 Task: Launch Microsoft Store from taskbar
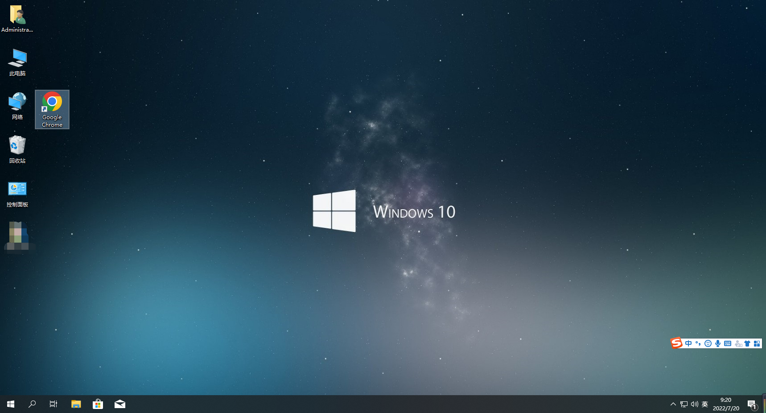point(98,404)
